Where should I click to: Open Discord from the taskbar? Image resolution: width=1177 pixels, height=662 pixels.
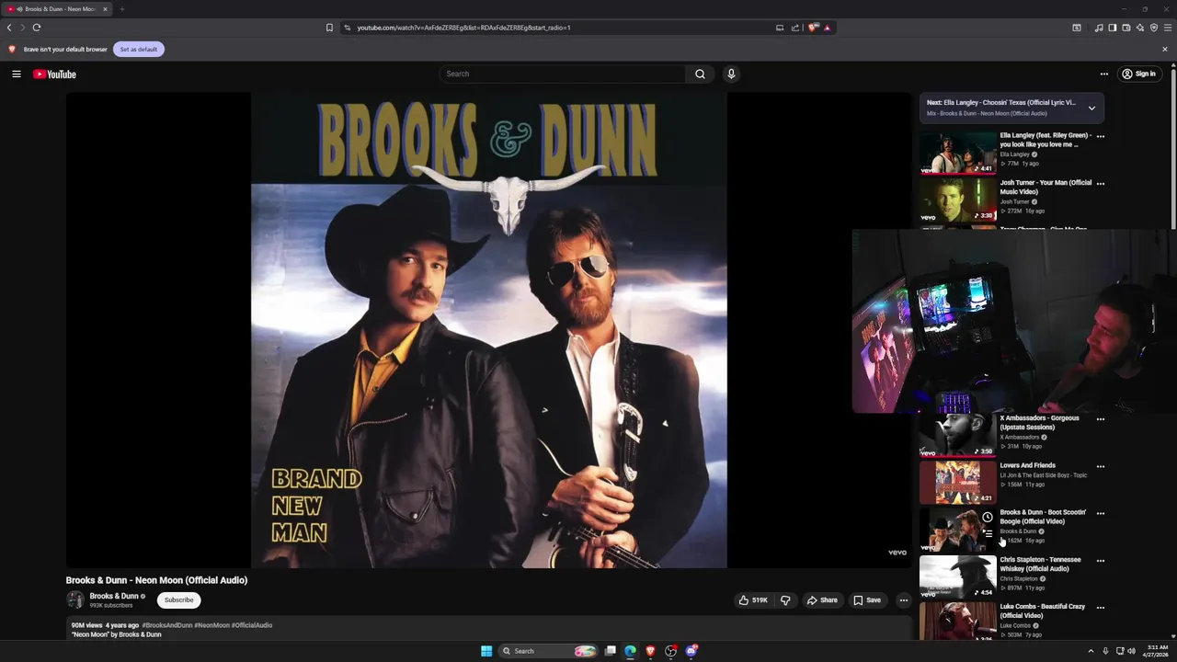point(691,651)
